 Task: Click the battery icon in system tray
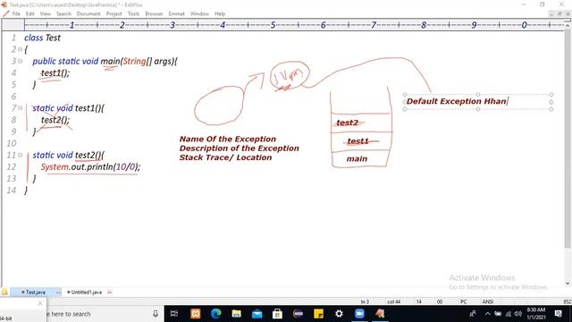click(498, 314)
